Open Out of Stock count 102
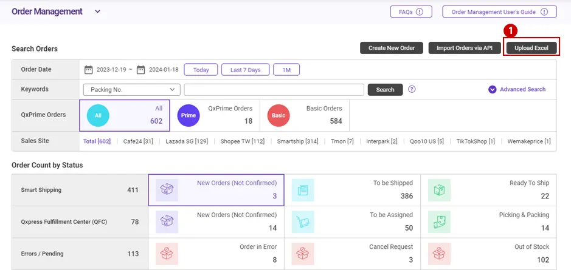The width and height of the screenshot is (571, 270). [543, 260]
